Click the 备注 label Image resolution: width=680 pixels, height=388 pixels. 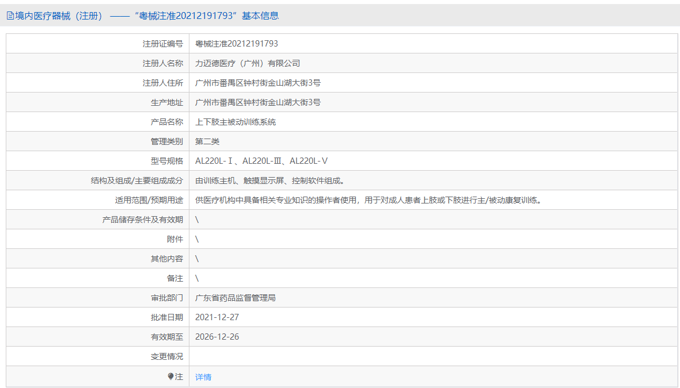click(175, 278)
